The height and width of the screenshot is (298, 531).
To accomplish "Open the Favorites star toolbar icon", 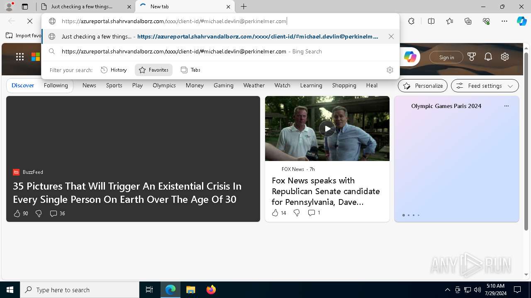I will tap(450, 21).
